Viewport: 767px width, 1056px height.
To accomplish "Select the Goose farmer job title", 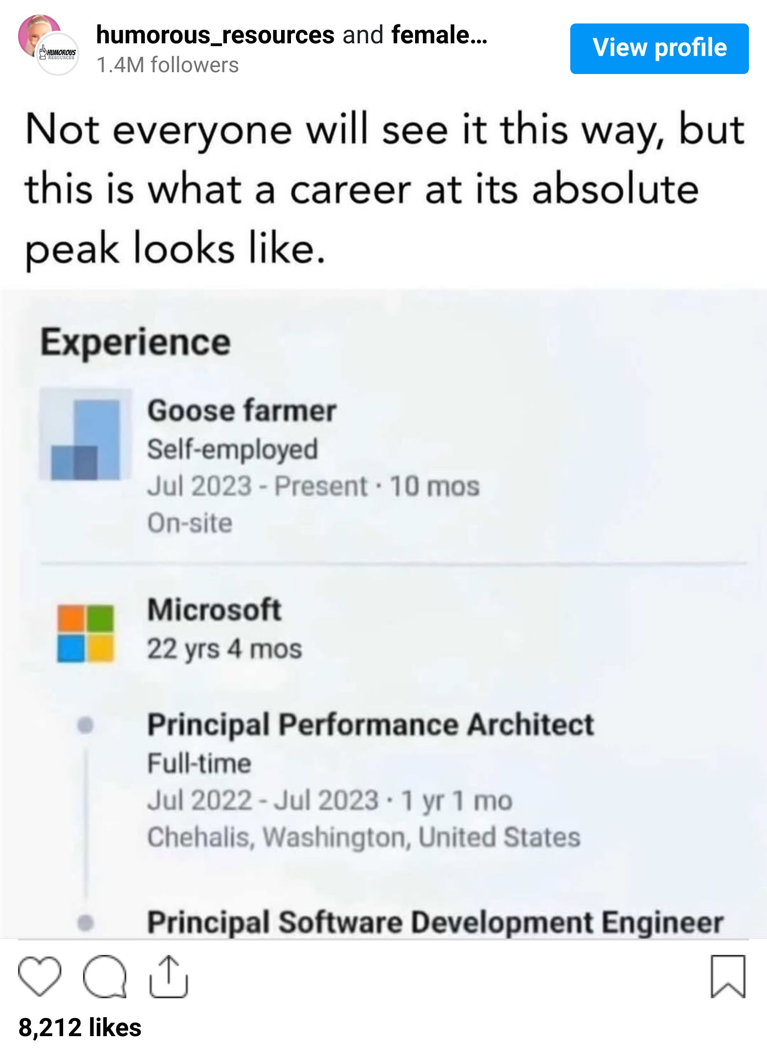I will point(241,411).
